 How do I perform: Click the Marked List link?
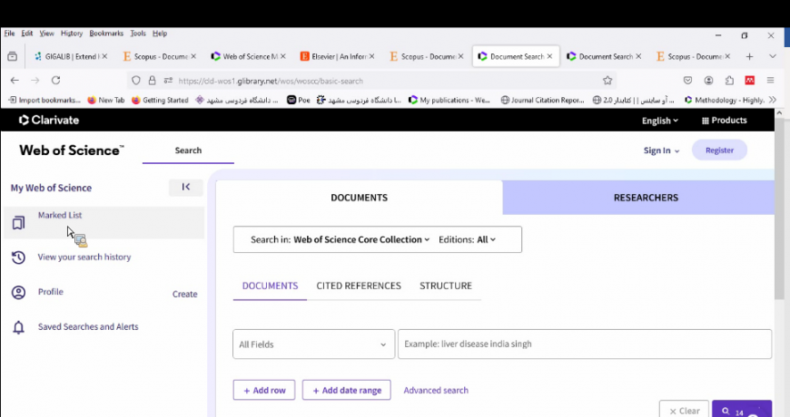[60, 215]
